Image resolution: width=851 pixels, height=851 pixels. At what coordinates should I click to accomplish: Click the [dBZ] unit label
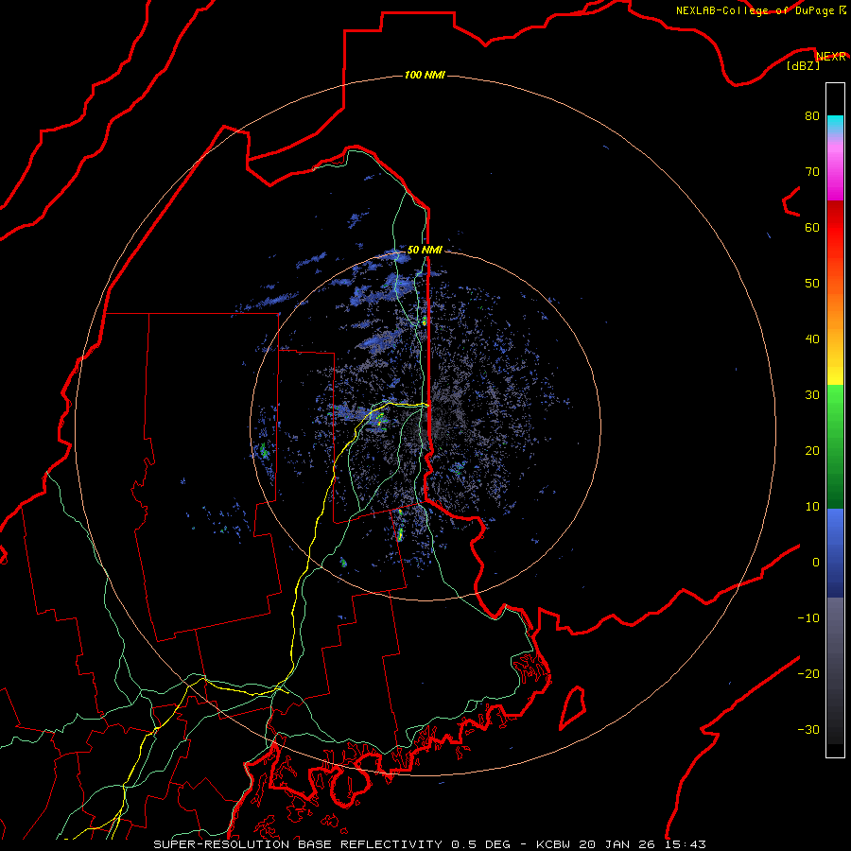point(803,65)
